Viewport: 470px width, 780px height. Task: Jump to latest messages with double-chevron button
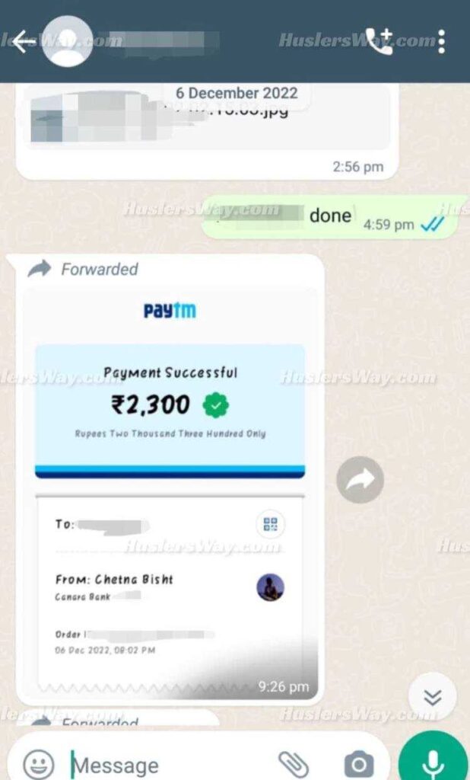click(432, 698)
